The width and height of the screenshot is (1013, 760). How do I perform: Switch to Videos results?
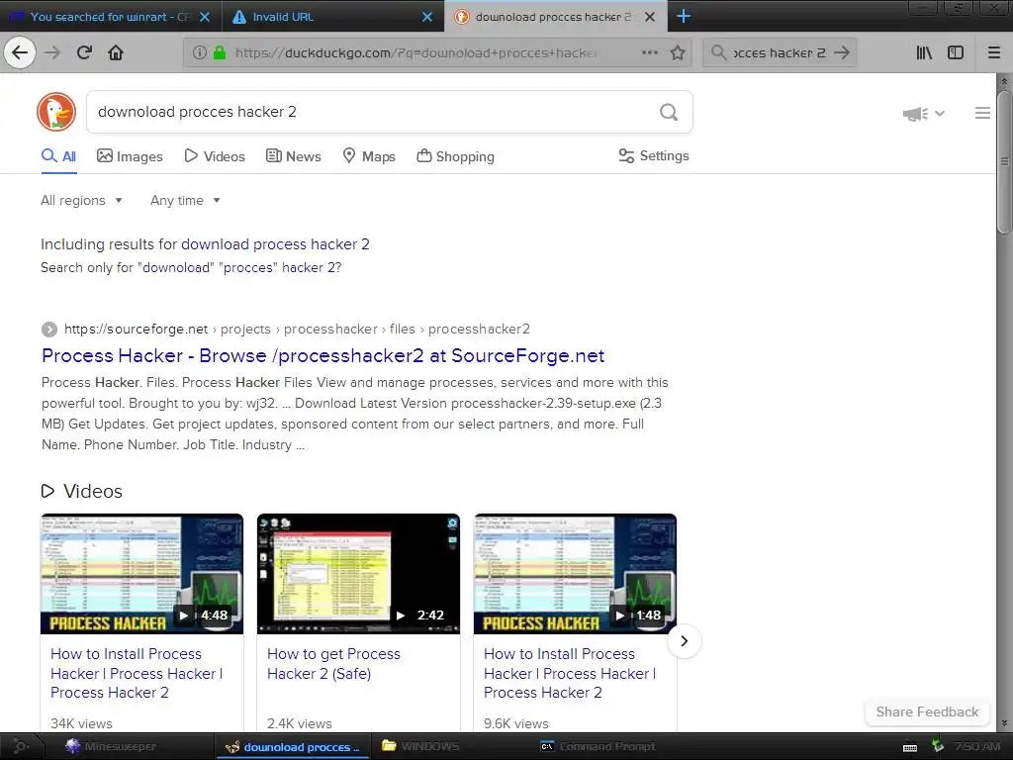point(215,156)
